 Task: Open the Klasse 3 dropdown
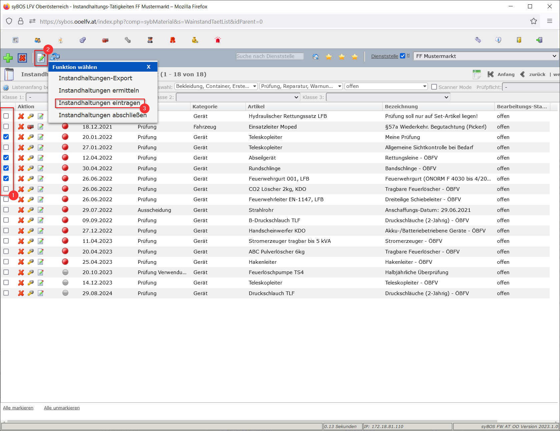click(388, 97)
